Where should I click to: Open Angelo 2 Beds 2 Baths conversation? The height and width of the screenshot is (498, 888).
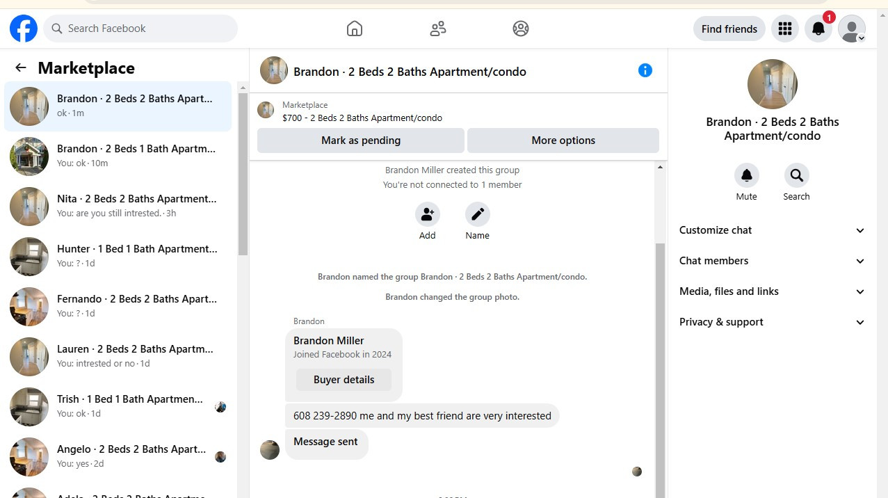(118, 457)
